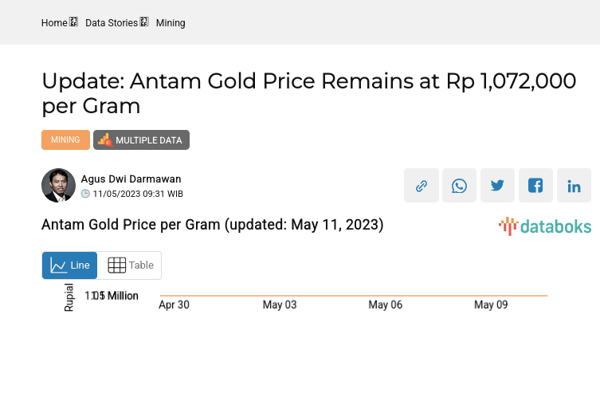The image size is (600, 397).
Task: Click the orange MINING category tag
Action: click(x=65, y=140)
